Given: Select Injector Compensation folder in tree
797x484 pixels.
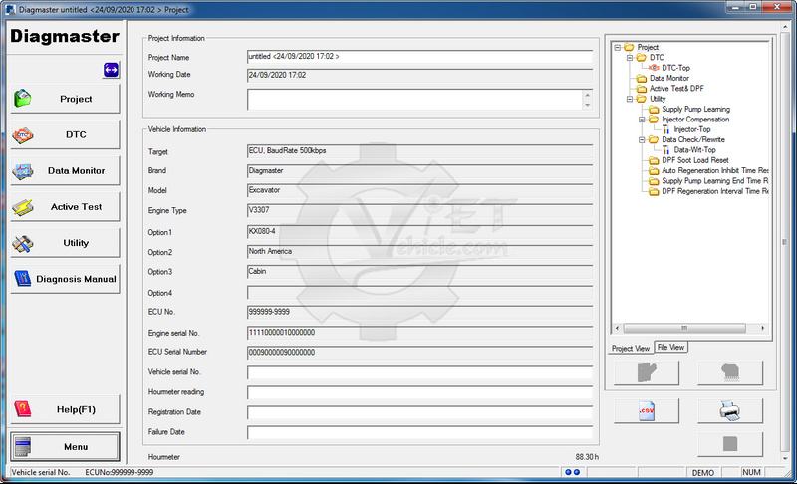Looking at the screenshot, I should (694, 119).
